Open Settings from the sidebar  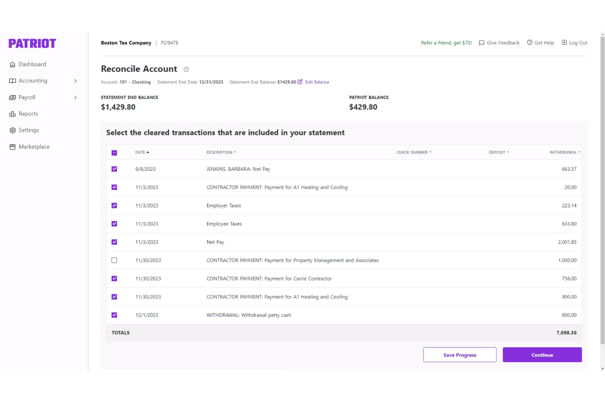tap(29, 130)
